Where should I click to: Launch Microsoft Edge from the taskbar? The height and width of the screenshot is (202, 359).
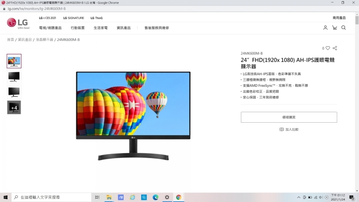click(x=156, y=197)
